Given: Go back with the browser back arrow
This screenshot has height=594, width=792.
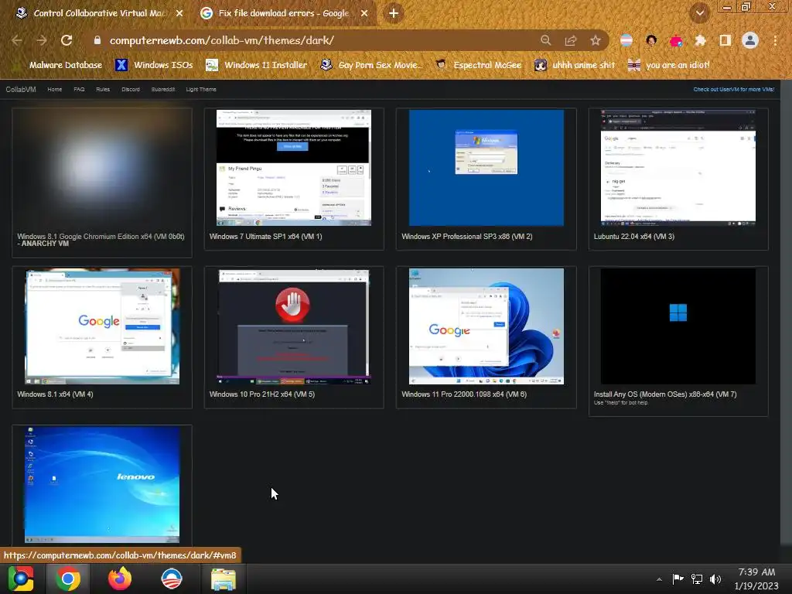Looking at the screenshot, I should pos(17,40).
